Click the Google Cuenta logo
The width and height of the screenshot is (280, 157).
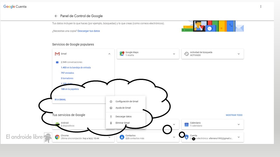(15, 7)
